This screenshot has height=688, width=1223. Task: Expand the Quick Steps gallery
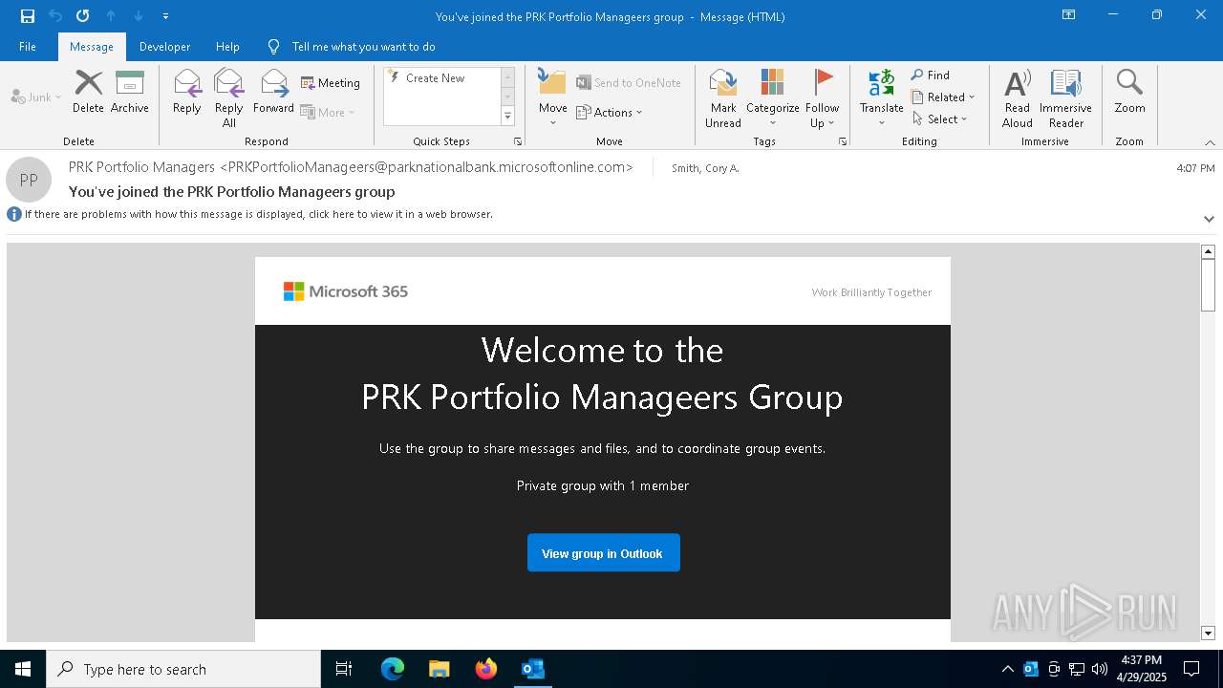click(x=507, y=117)
